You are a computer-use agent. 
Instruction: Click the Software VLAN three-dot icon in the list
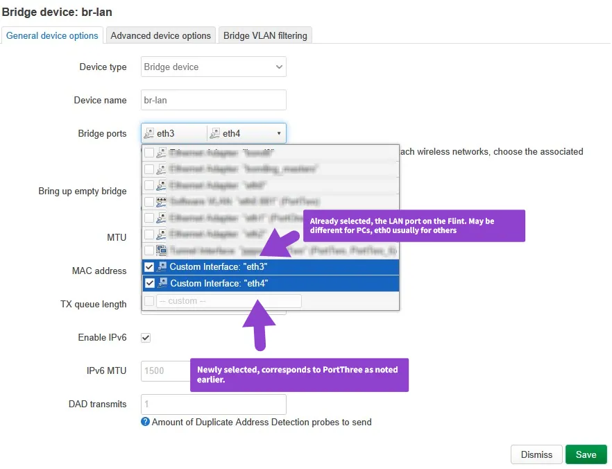point(161,202)
